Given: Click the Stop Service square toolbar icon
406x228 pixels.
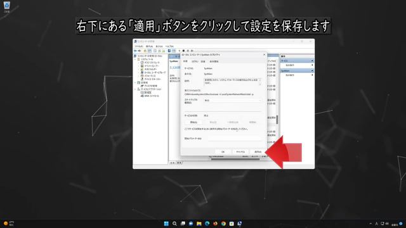Looking at the screenshot, I should pos(183,51).
